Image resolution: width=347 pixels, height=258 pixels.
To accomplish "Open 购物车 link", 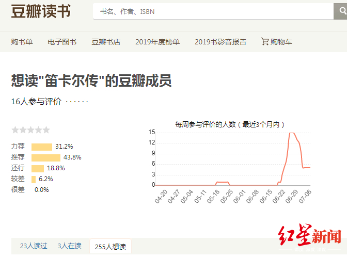I will tap(281, 42).
